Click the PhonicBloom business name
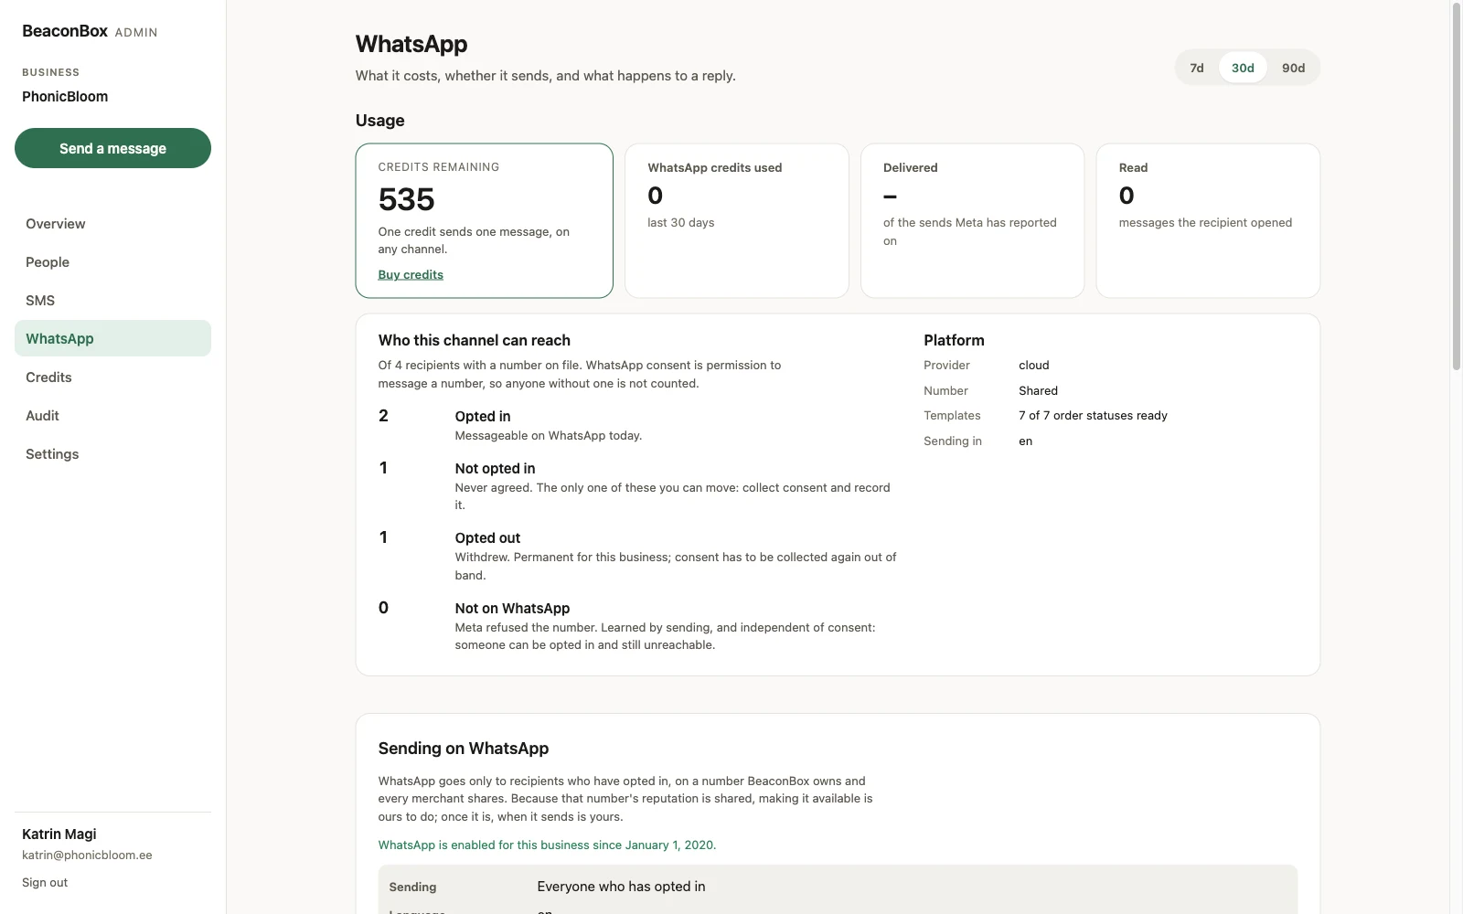The width and height of the screenshot is (1463, 914). coord(65,96)
